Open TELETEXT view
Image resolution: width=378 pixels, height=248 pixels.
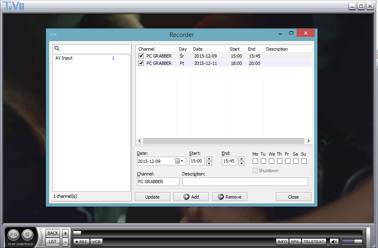(314, 242)
